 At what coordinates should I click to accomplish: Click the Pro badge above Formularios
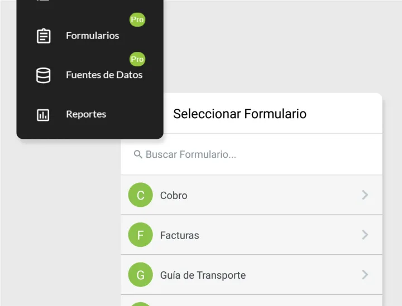tap(137, 20)
